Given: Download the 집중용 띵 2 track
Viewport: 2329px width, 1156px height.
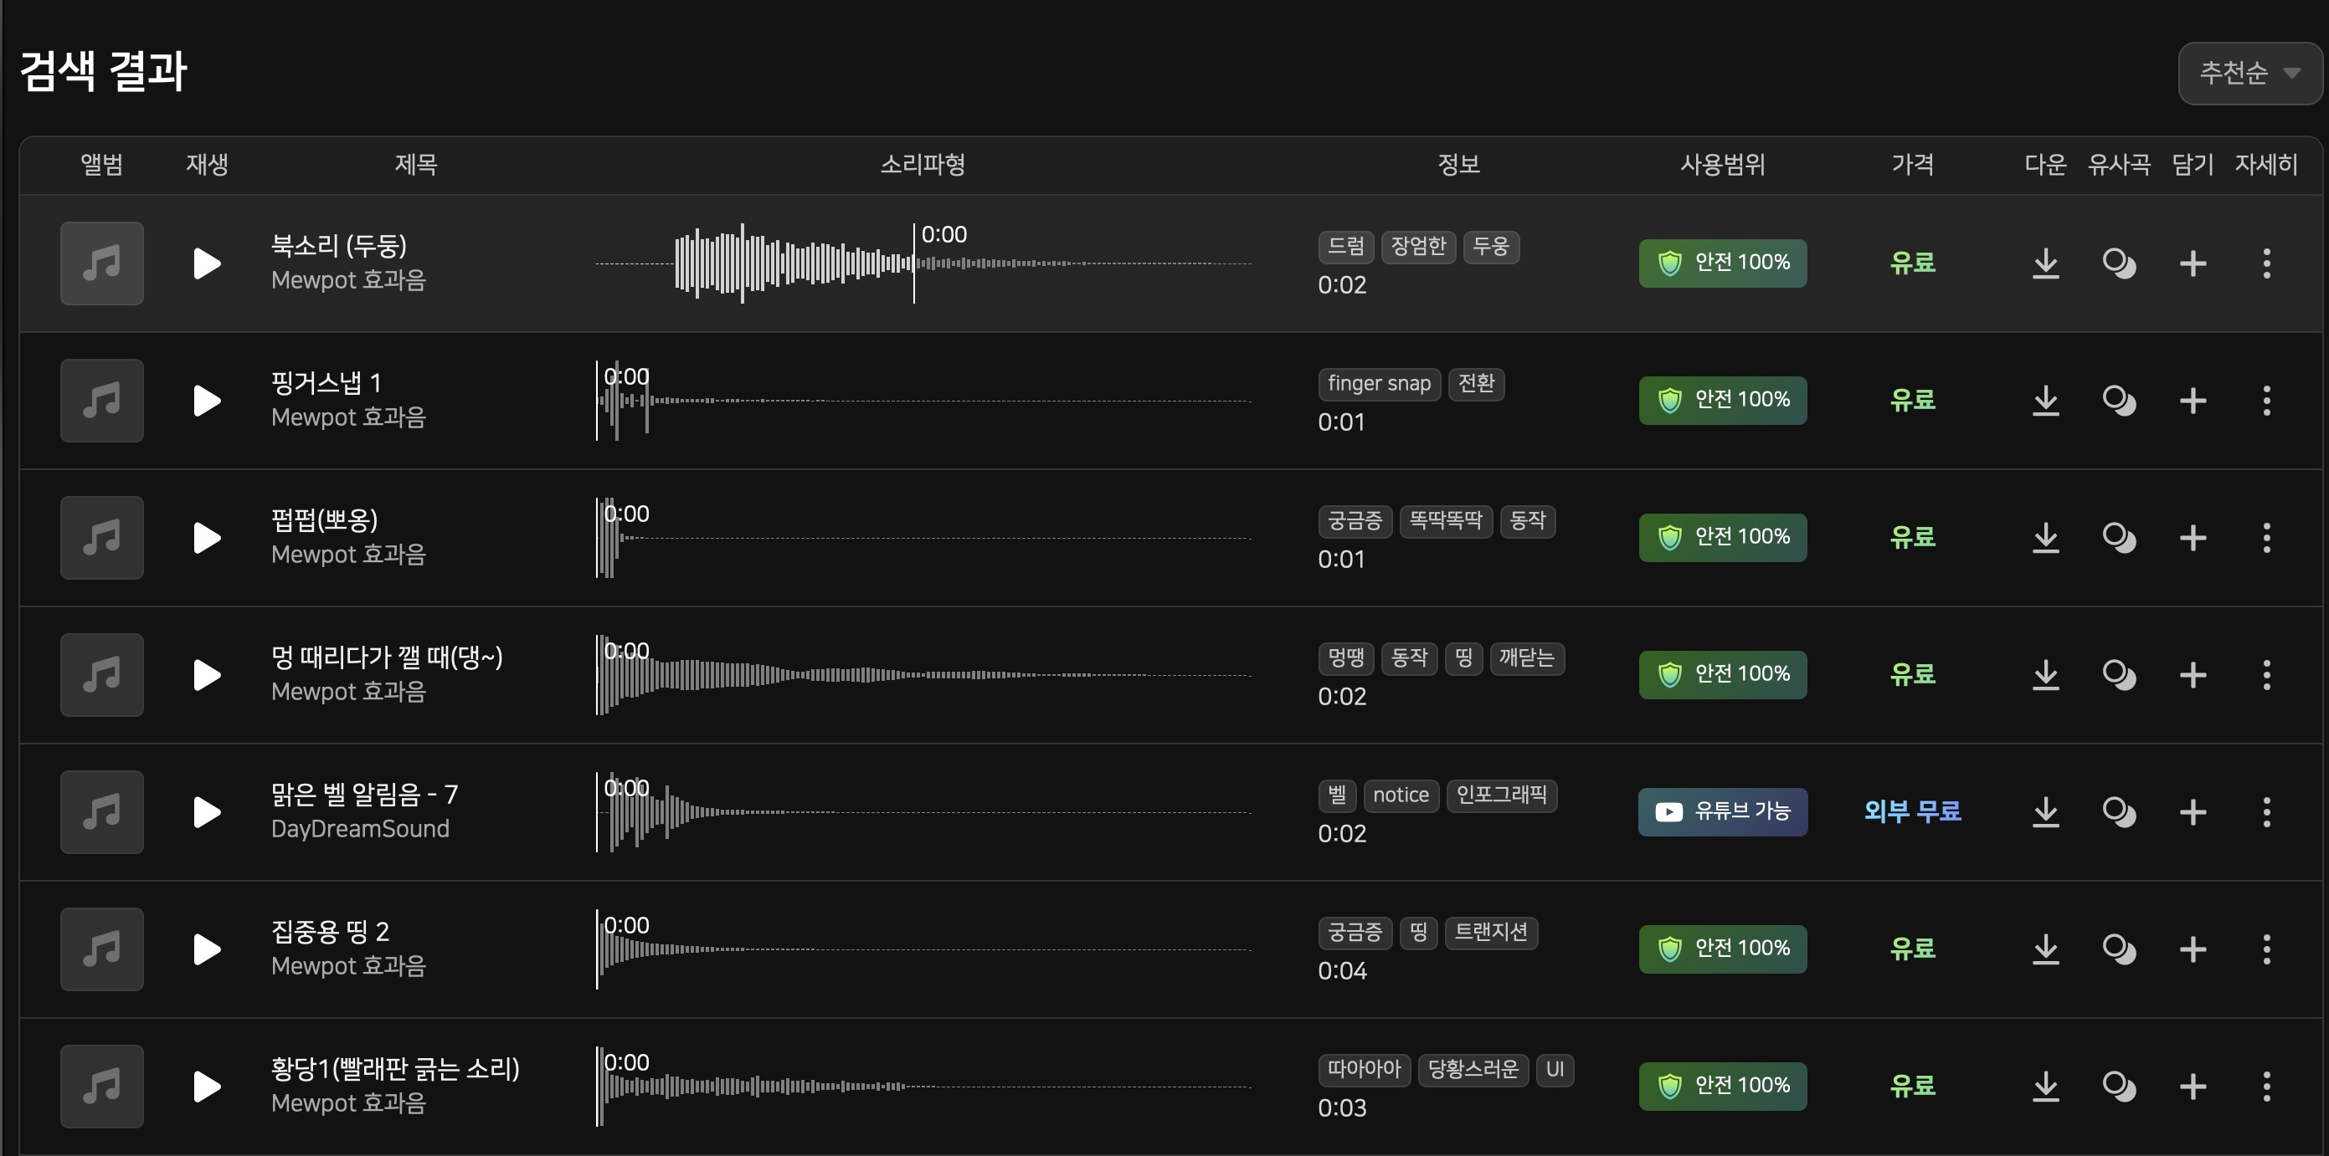Looking at the screenshot, I should tap(2045, 950).
